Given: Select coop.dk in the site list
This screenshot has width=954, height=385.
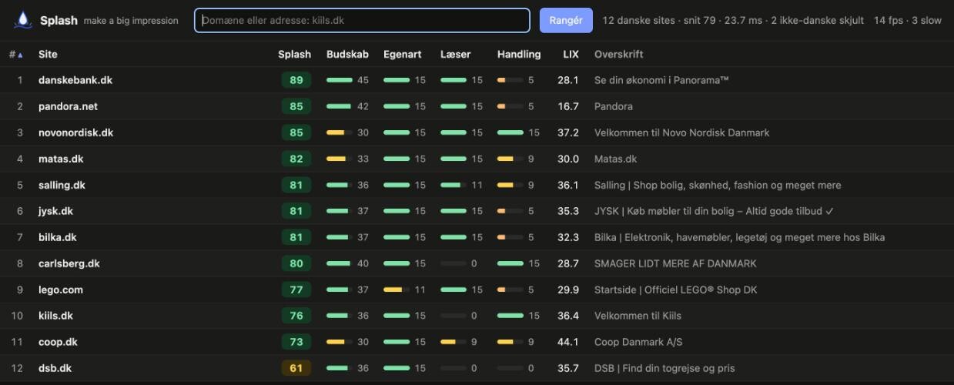Looking at the screenshot, I should pyautogui.click(x=58, y=342).
